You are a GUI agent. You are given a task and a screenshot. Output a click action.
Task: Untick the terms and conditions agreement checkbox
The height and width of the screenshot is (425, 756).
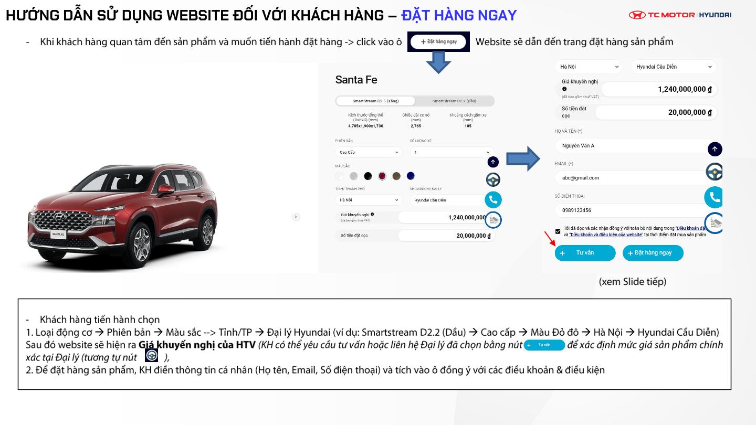[x=558, y=231]
